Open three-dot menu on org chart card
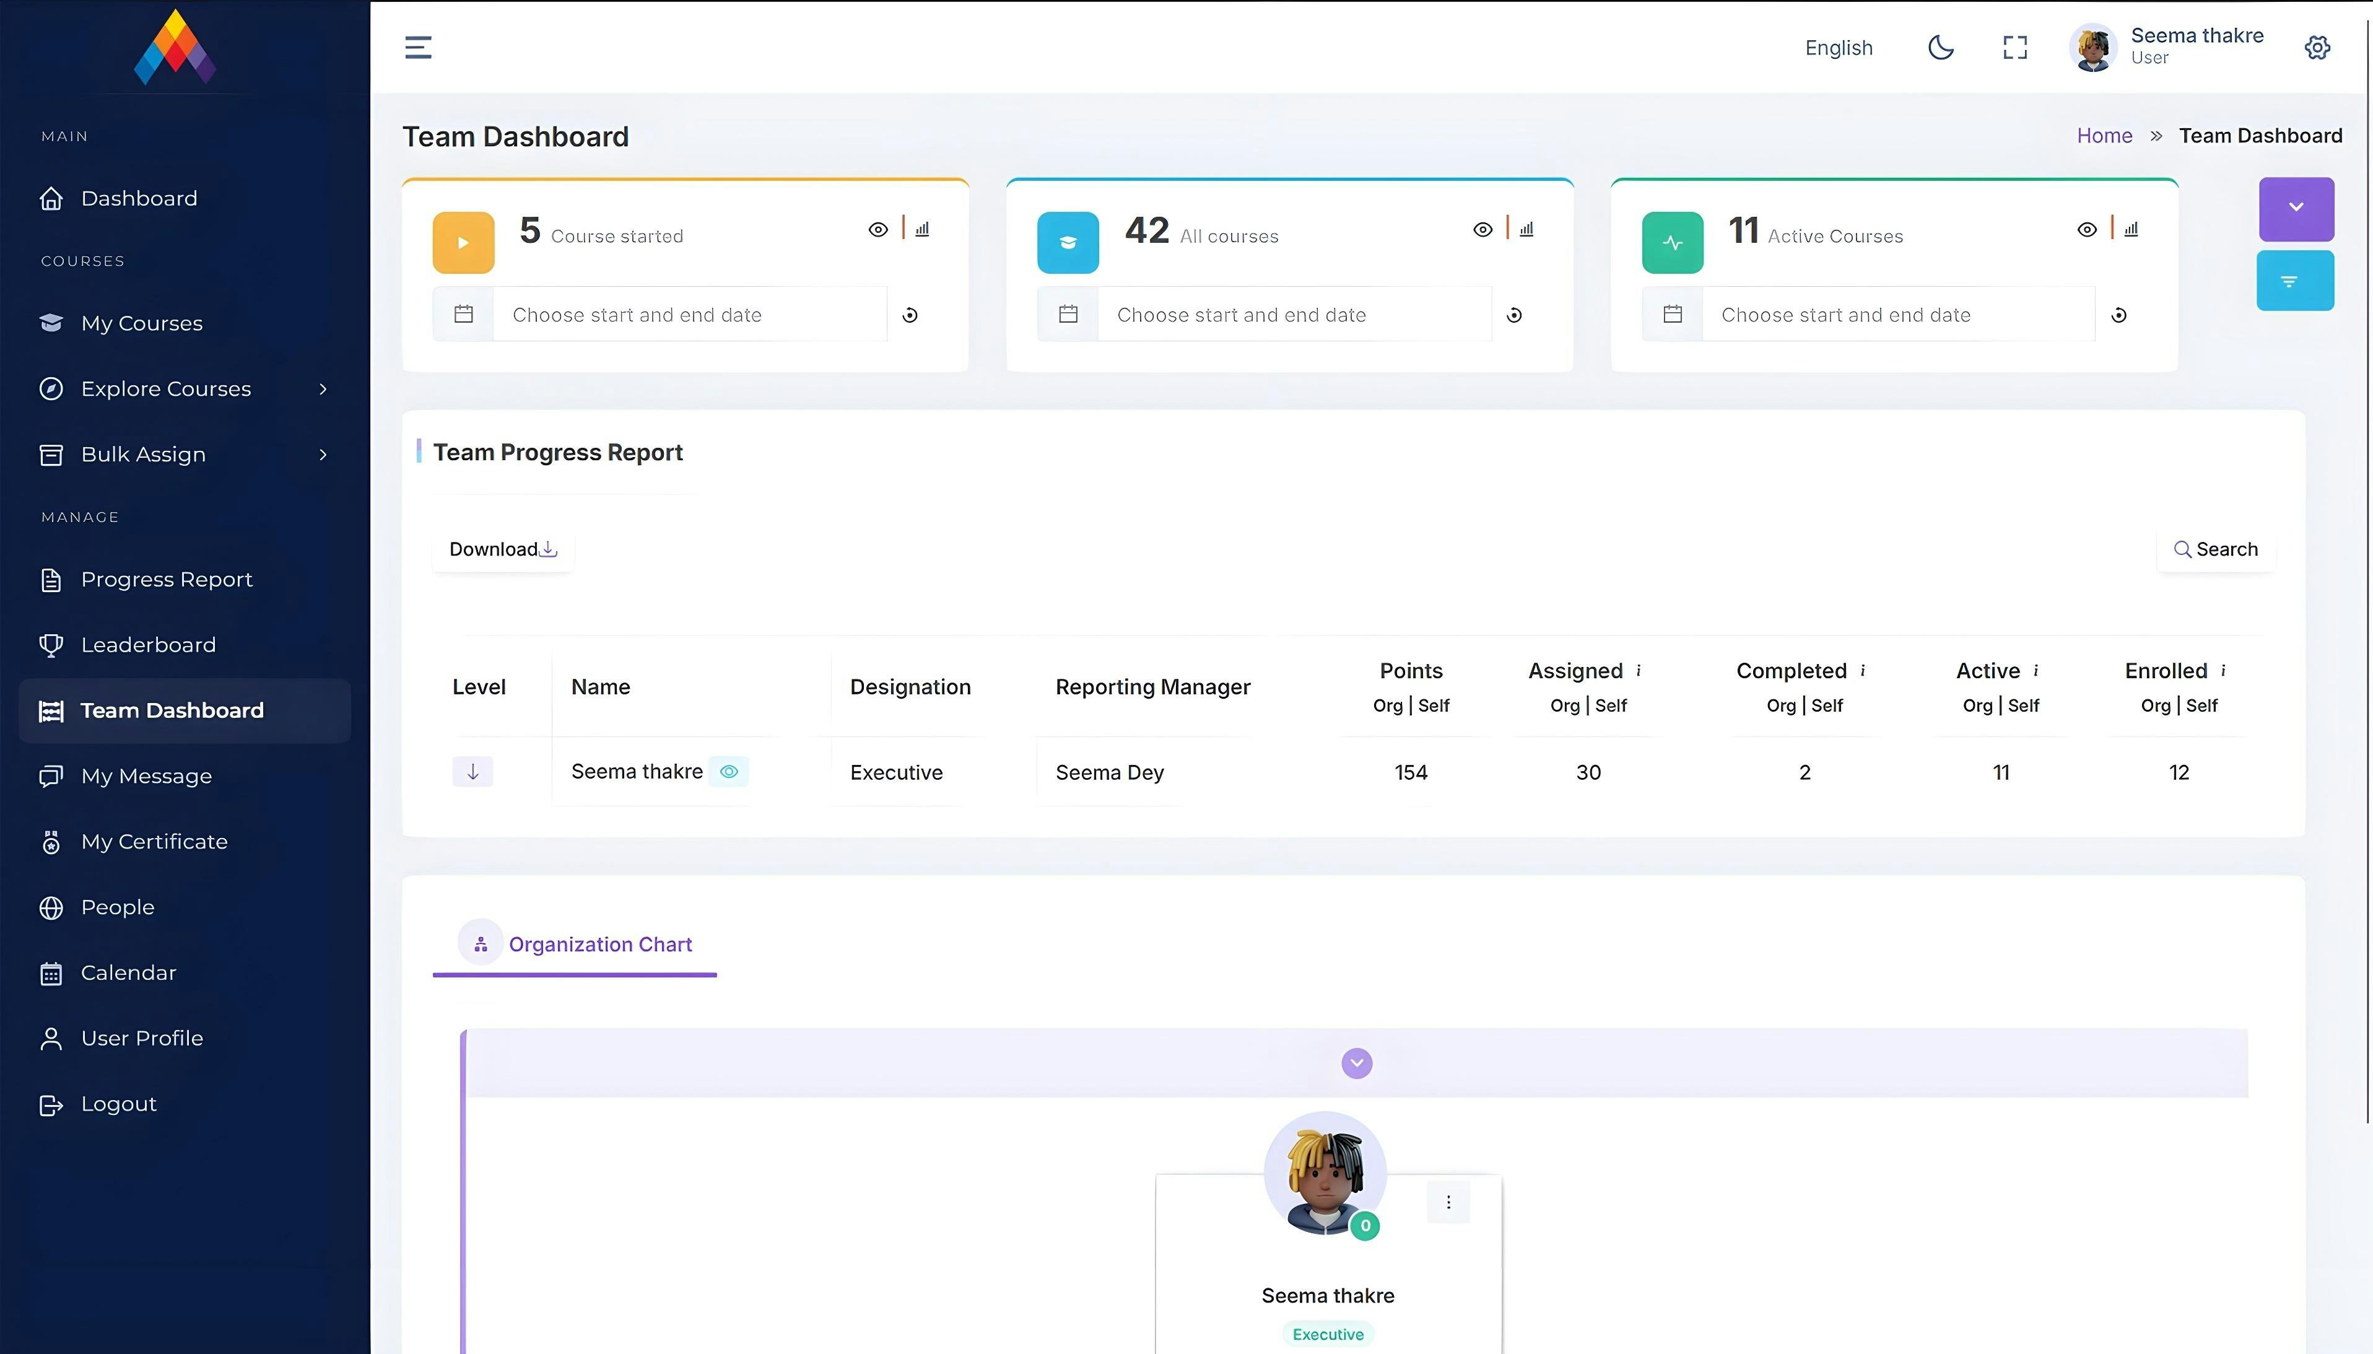Screen dimensions: 2373x1354 (1448, 1202)
